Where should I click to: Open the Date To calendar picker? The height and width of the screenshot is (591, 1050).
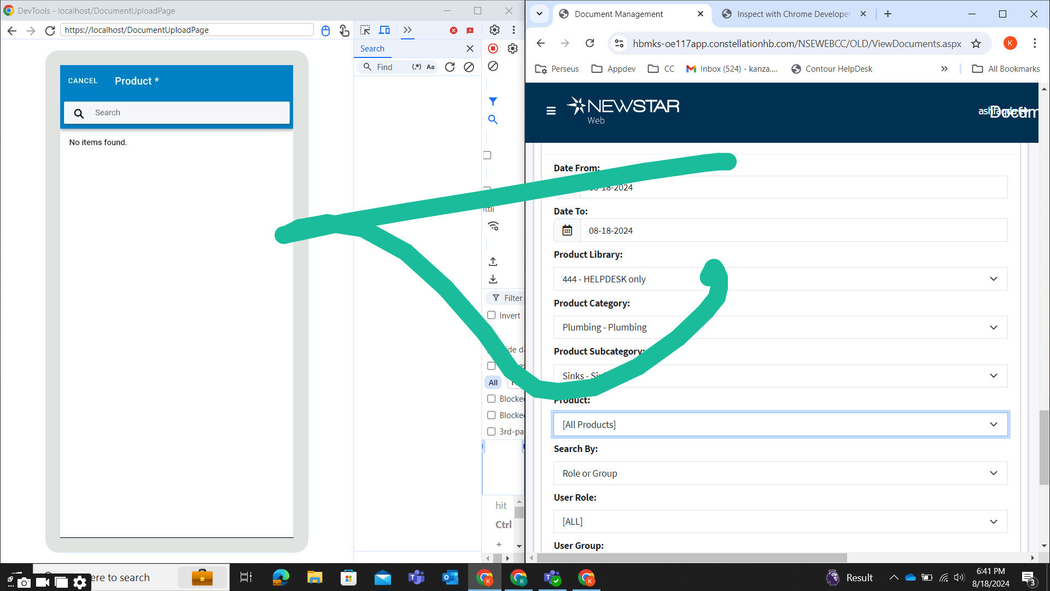pyautogui.click(x=567, y=230)
